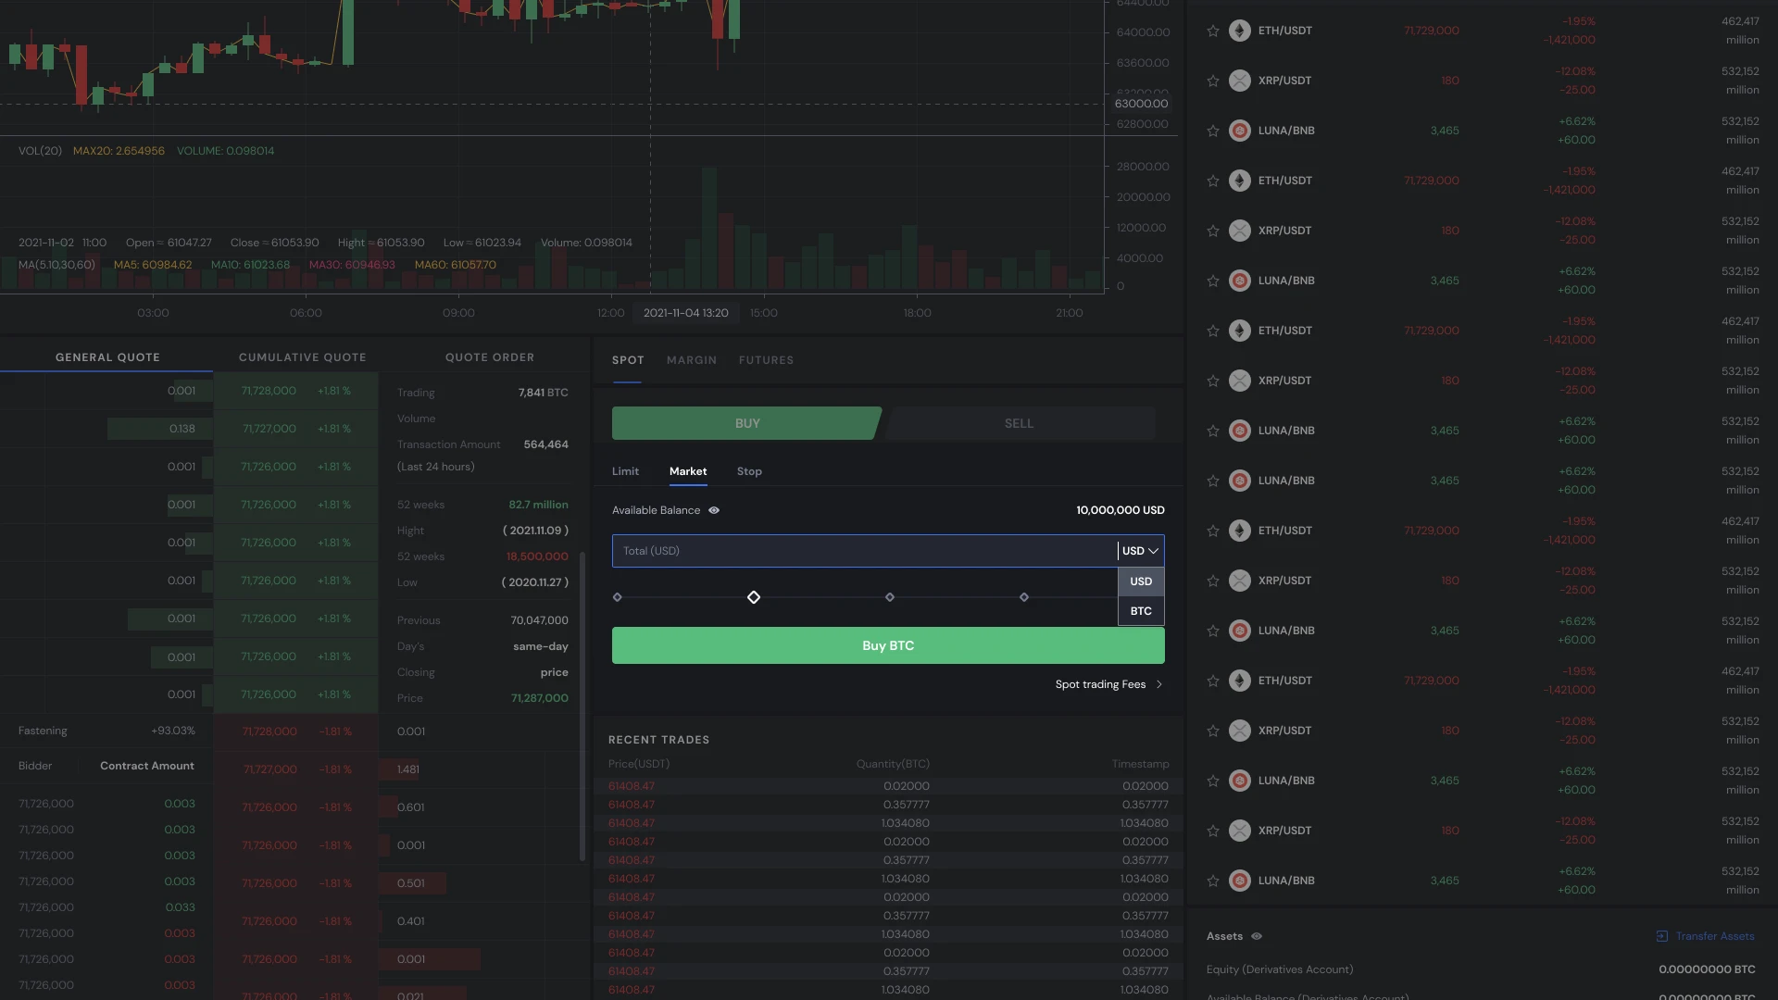The width and height of the screenshot is (1778, 1000).
Task: Open Spot trading Fees arrow
Action: 1158,684
